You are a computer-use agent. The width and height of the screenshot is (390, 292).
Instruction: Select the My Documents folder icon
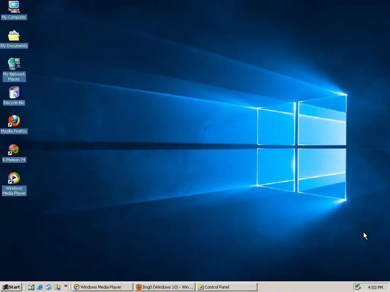[x=14, y=39]
